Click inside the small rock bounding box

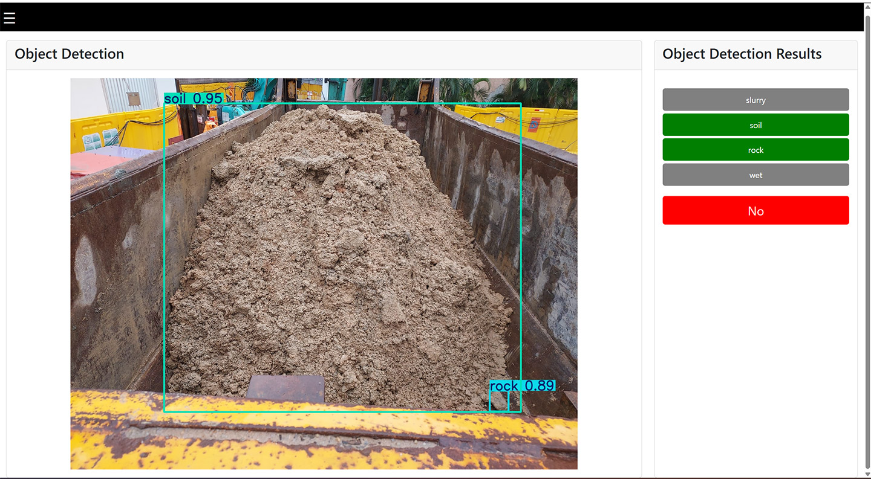499,402
